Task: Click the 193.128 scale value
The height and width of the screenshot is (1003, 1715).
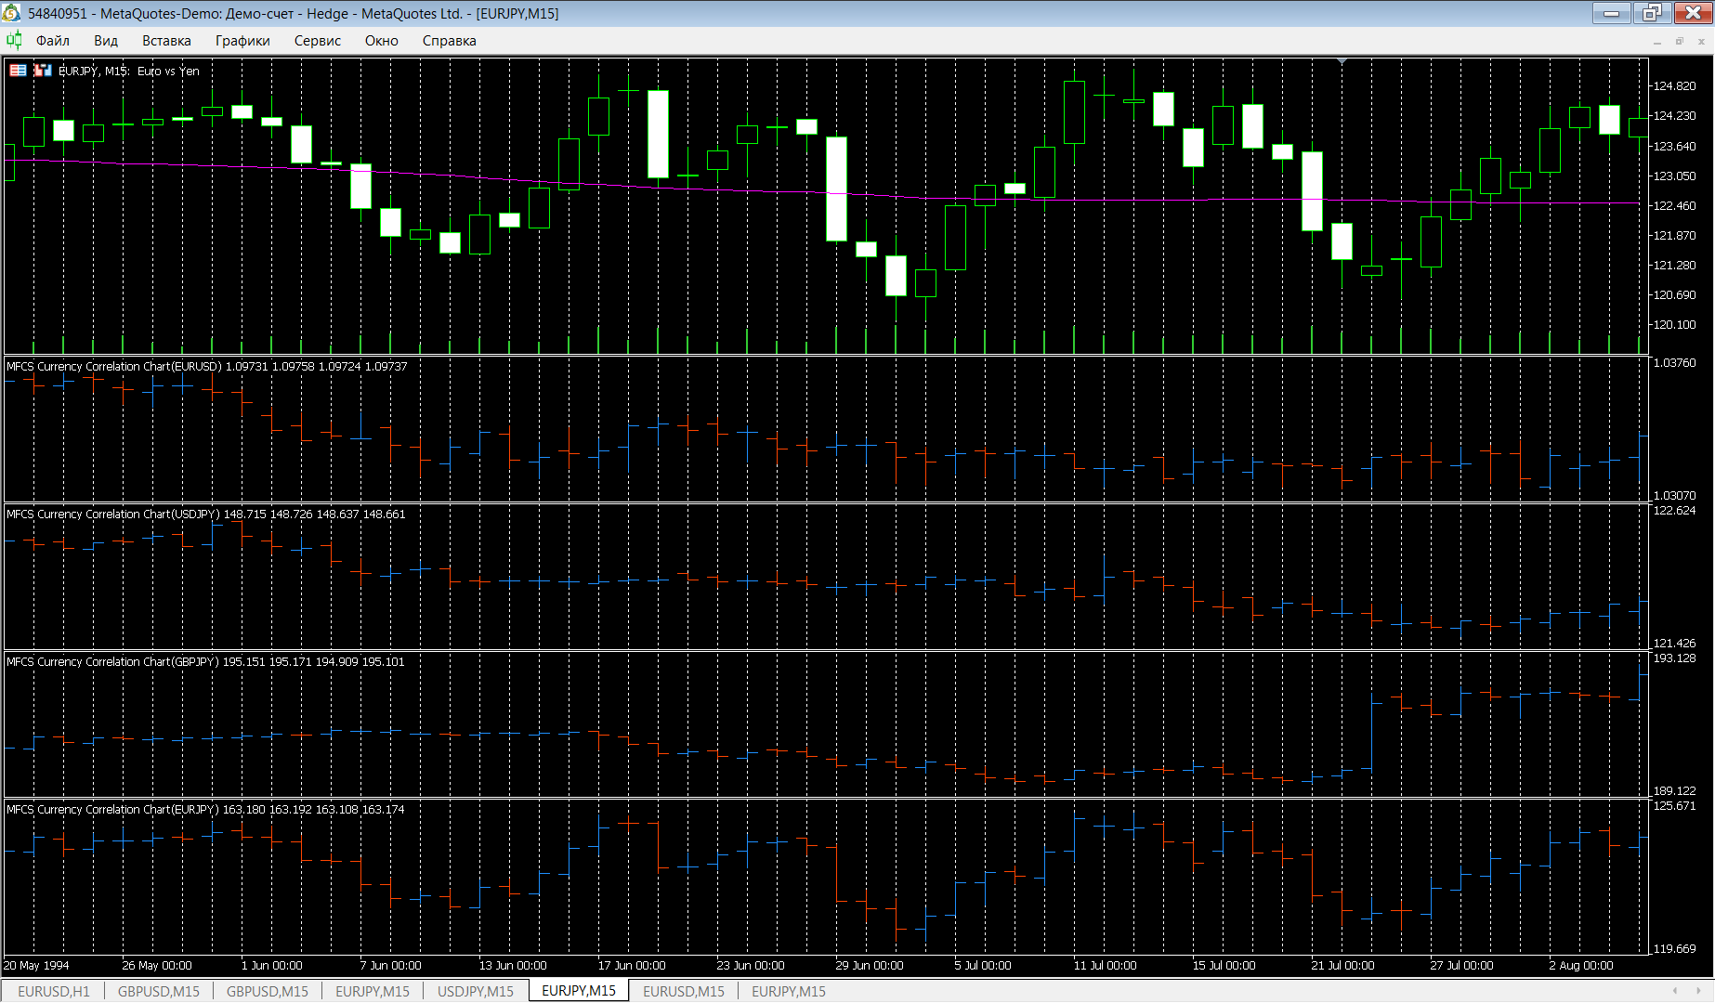Action: point(1674,658)
